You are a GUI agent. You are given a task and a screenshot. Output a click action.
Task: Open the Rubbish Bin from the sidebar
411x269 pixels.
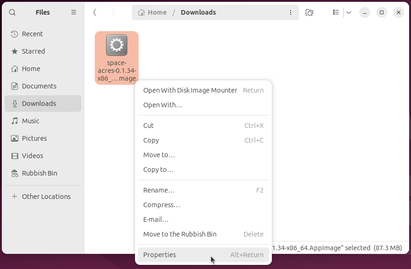click(39, 173)
